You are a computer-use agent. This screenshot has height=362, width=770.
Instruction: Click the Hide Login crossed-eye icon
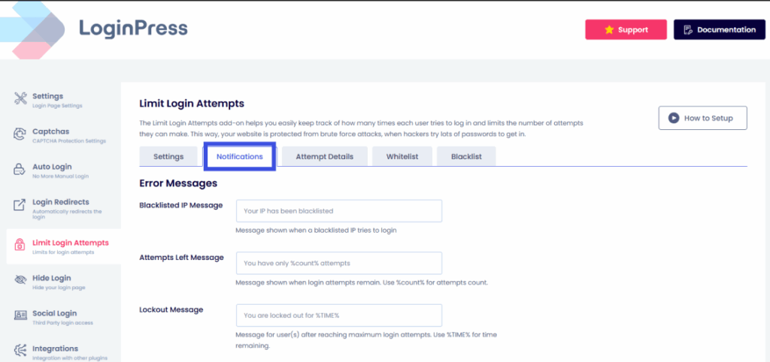tap(20, 281)
